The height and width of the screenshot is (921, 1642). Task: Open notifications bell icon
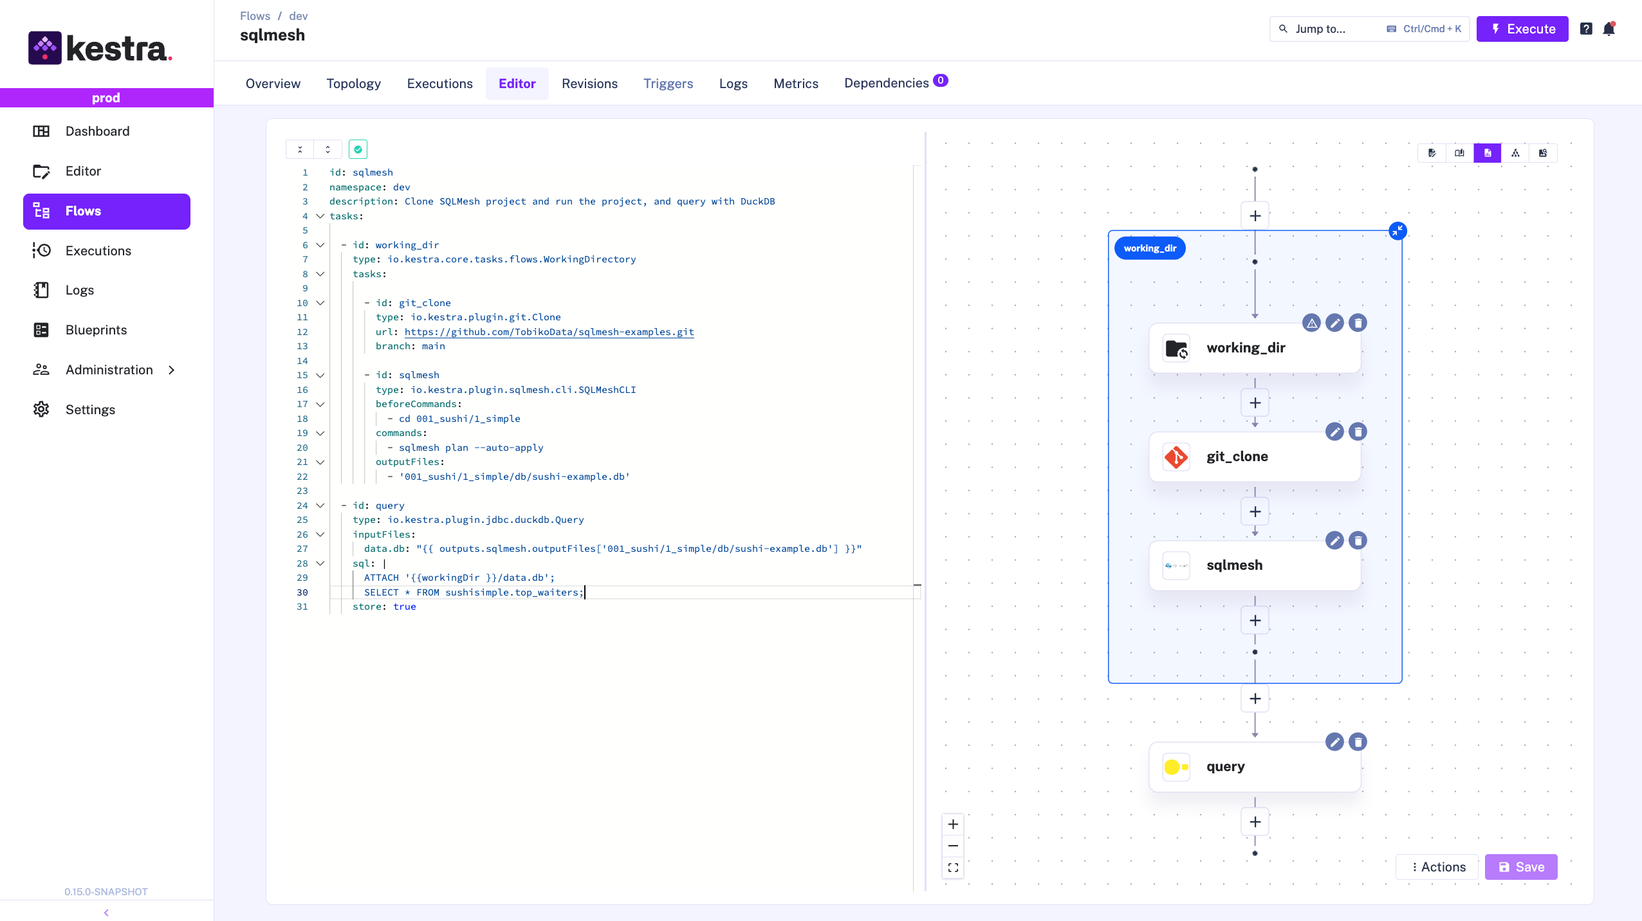coord(1609,29)
